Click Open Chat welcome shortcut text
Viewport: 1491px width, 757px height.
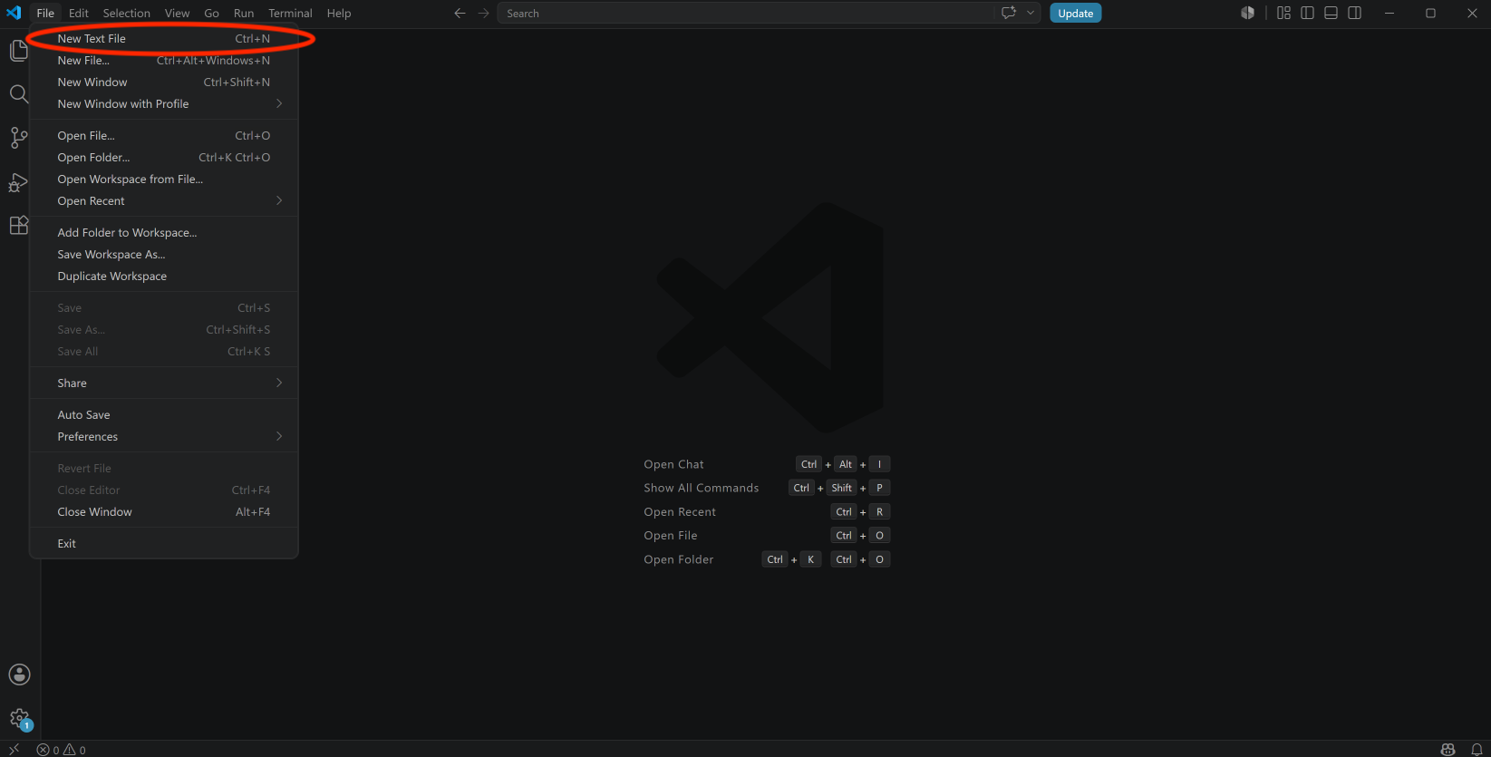(x=673, y=464)
